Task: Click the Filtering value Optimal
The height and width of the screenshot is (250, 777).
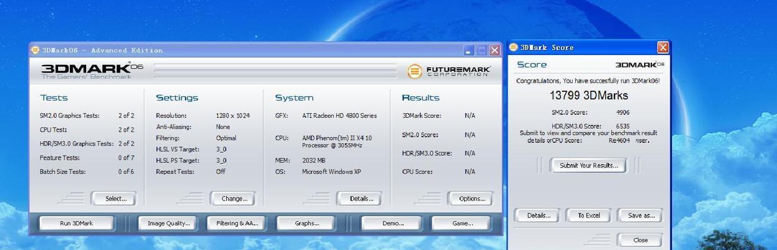Action: tap(226, 138)
